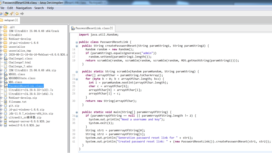Select PasswordResetLink.class in the tree

click(26, 86)
